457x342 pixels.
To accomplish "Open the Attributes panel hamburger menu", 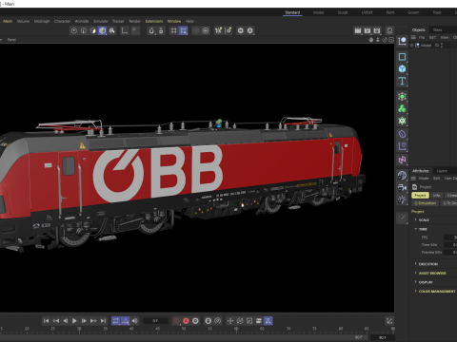I will pyautogui.click(x=413, y=179).
